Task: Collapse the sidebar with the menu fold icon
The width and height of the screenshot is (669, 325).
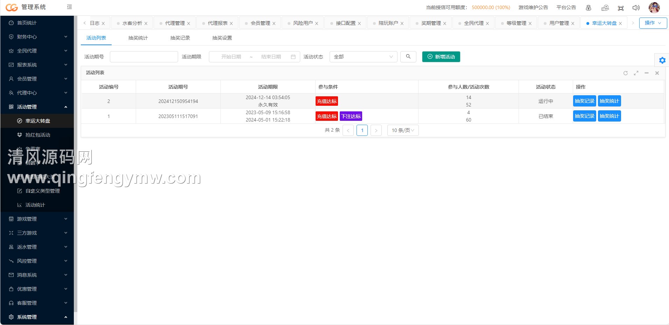Action: coord(69,7)
